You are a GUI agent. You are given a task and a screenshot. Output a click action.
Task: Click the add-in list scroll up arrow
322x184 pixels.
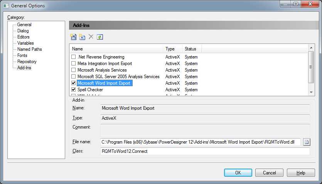click(x=311, y=47)
